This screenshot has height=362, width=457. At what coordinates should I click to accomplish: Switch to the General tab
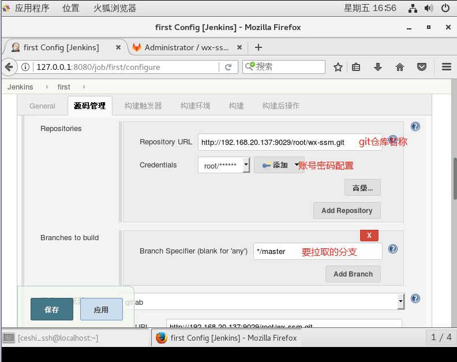(42, 106)
